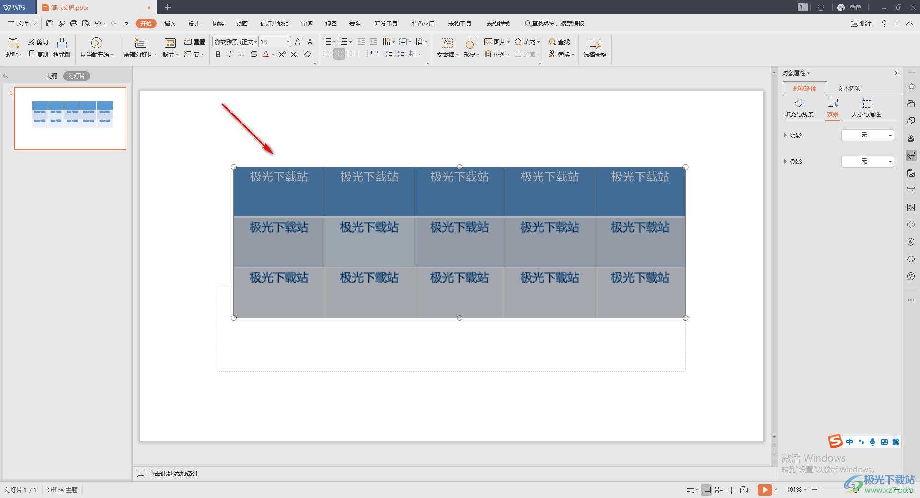
Task: Open the Insert ribbon tab
Action: [170, 23]
